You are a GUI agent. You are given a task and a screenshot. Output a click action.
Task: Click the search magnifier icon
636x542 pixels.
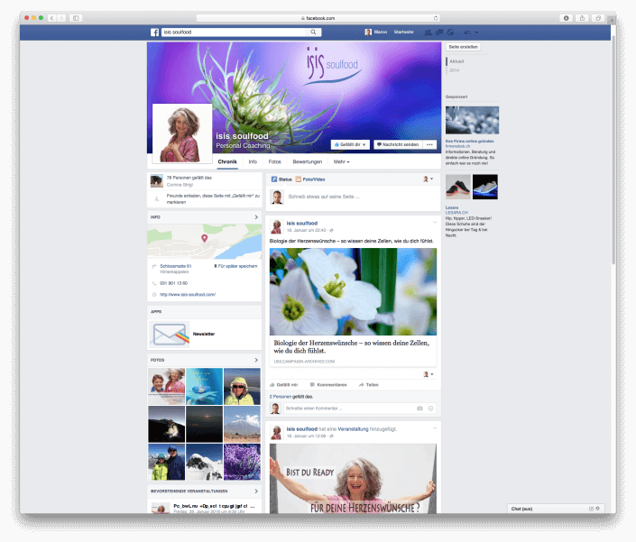click(313, 32)
